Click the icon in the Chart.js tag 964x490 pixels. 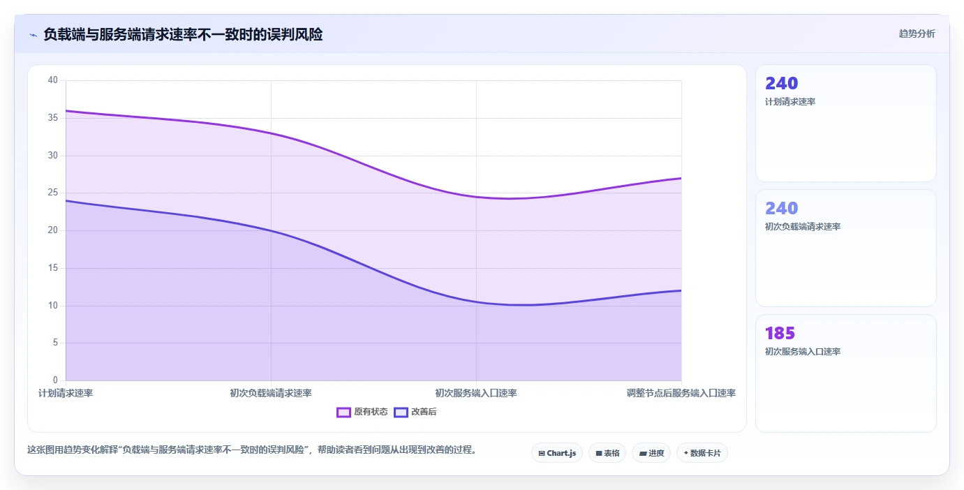pyautogui.click(x=542, y=454)
